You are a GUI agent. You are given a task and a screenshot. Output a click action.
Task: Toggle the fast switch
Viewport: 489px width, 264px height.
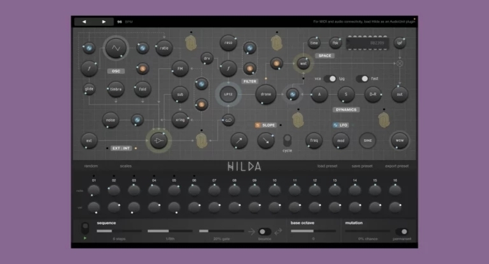click(x=362, y=79)
